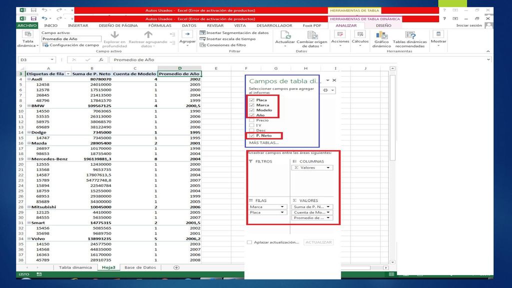
Task: Collapse the Volvo row group
Action: (x=28, y=238)
